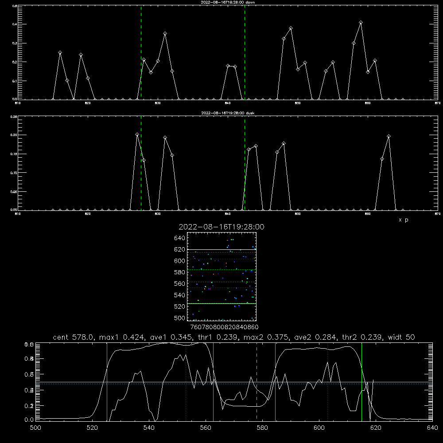443x443 pixels.
Task: Click bottom plot x-axis label '580'
Action: (262, 428)
